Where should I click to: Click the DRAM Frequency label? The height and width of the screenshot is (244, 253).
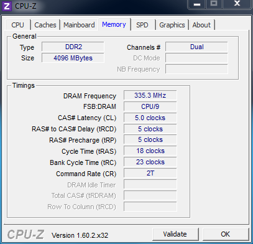pos(90,96)
